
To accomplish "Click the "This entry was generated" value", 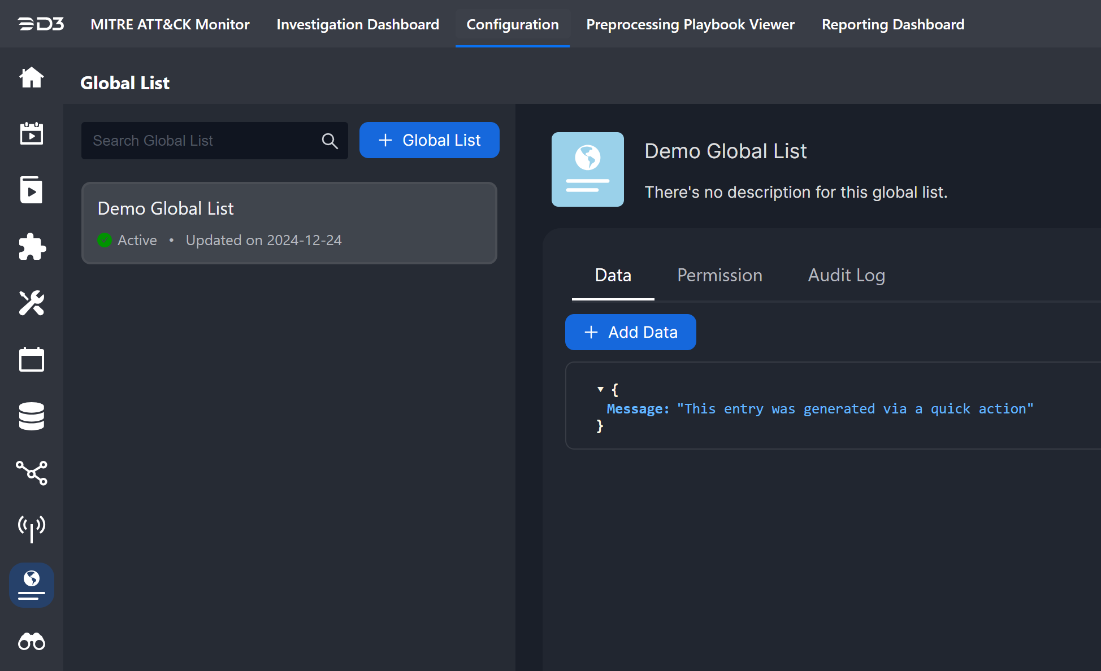I will pos(855,409).
